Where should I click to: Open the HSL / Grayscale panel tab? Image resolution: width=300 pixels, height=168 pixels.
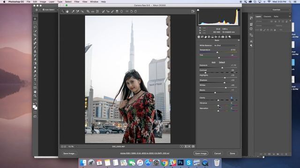tap(209, 37)
